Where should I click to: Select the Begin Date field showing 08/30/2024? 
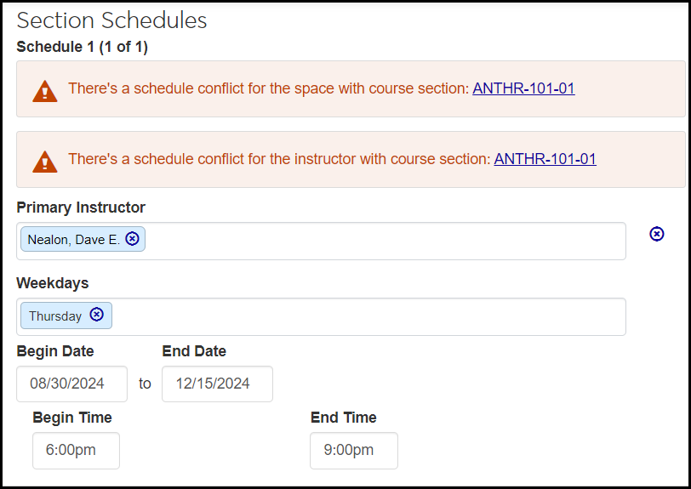pyautogui.click(x=71, y=384)
